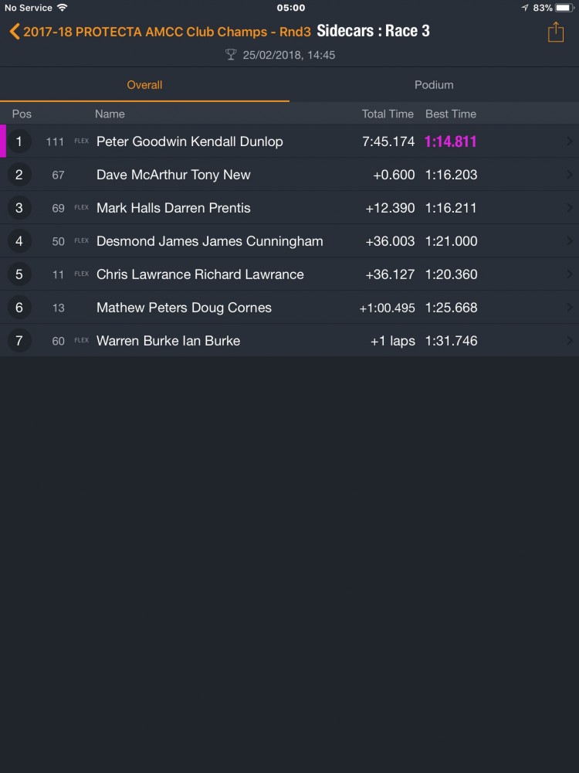Viewport: 579px width, 773px height.
Task: Tap the share icon in top-right corner
Action: pyautogui.click(x=556, y=32)
